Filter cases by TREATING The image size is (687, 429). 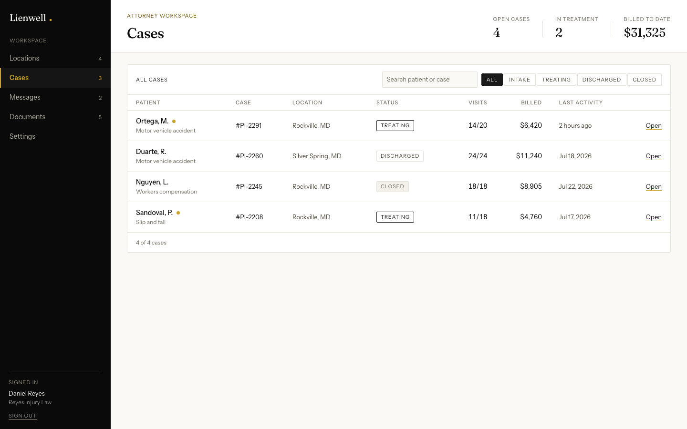tap(556, 80)
